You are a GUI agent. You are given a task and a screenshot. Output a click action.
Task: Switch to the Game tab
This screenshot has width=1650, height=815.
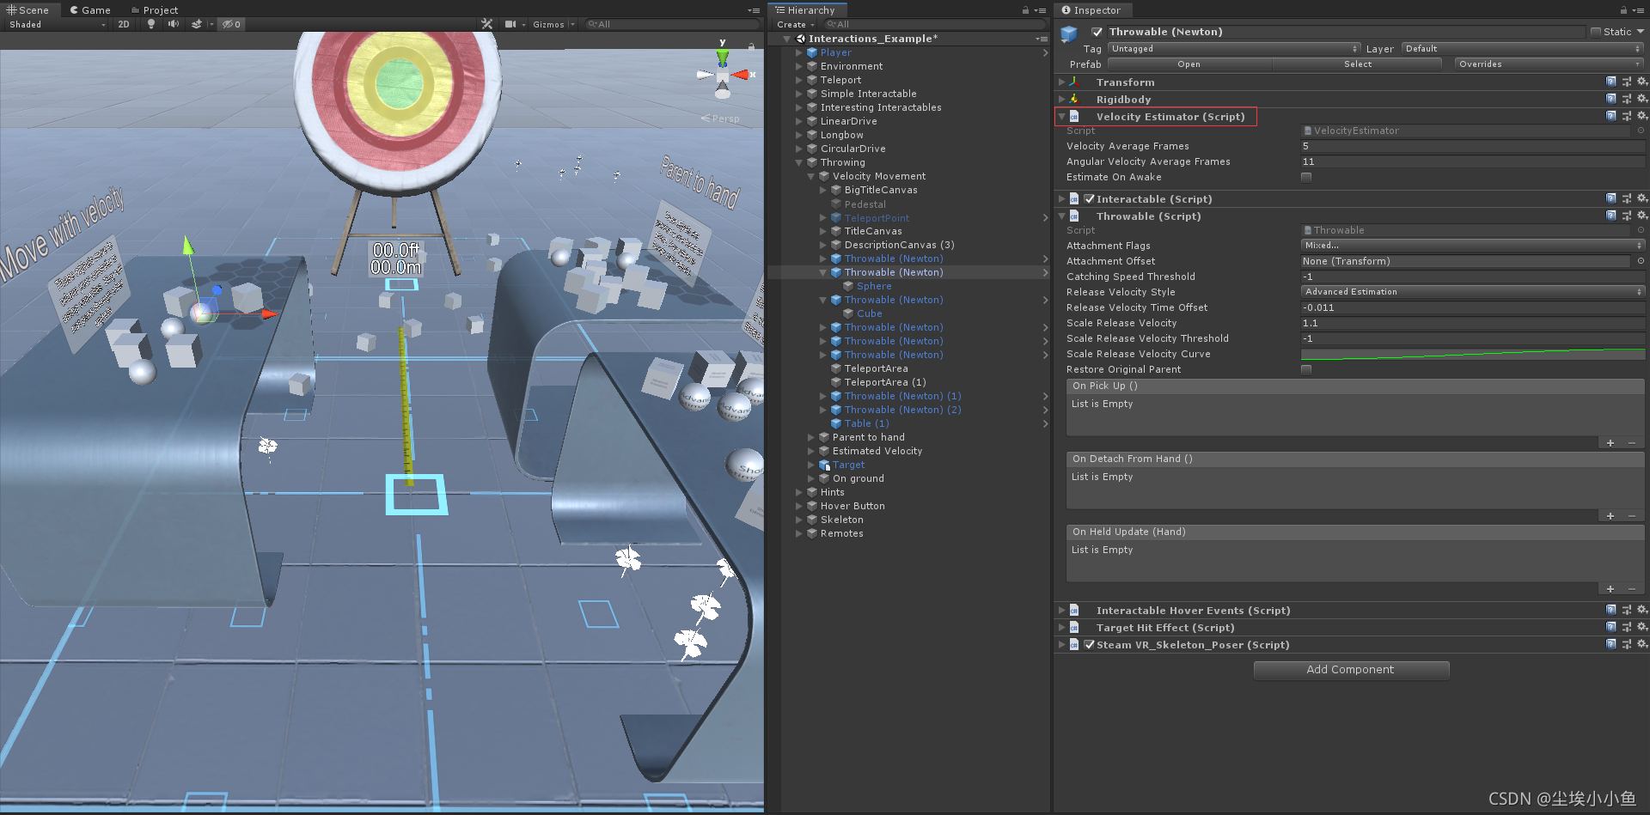pos(90,10)
